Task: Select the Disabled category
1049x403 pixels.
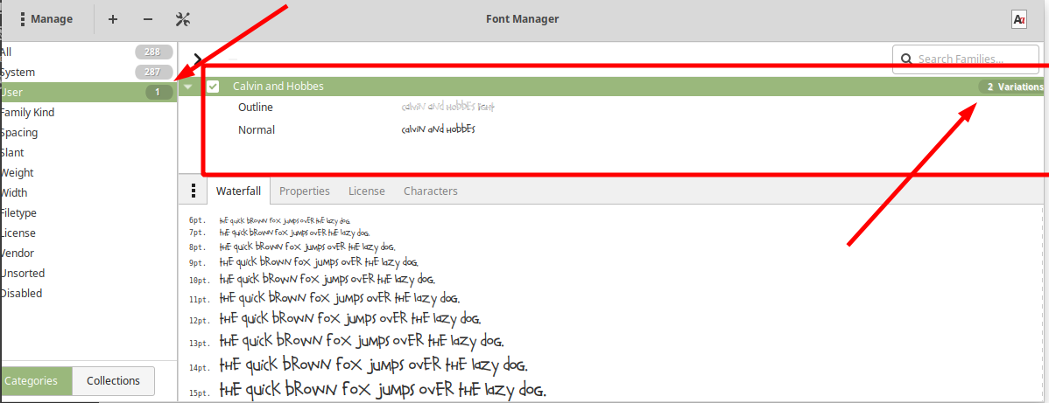Action: (87, 293)
